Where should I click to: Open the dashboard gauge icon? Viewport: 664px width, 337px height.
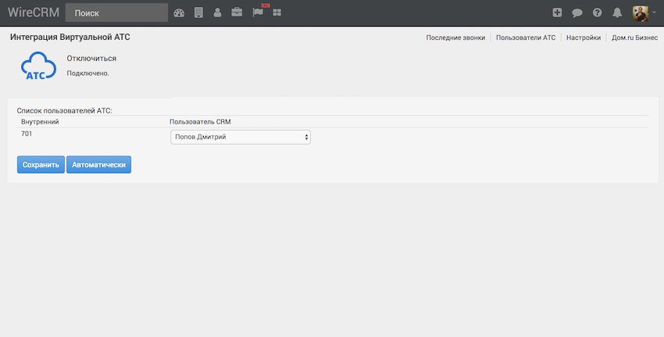tap(179, 13)
